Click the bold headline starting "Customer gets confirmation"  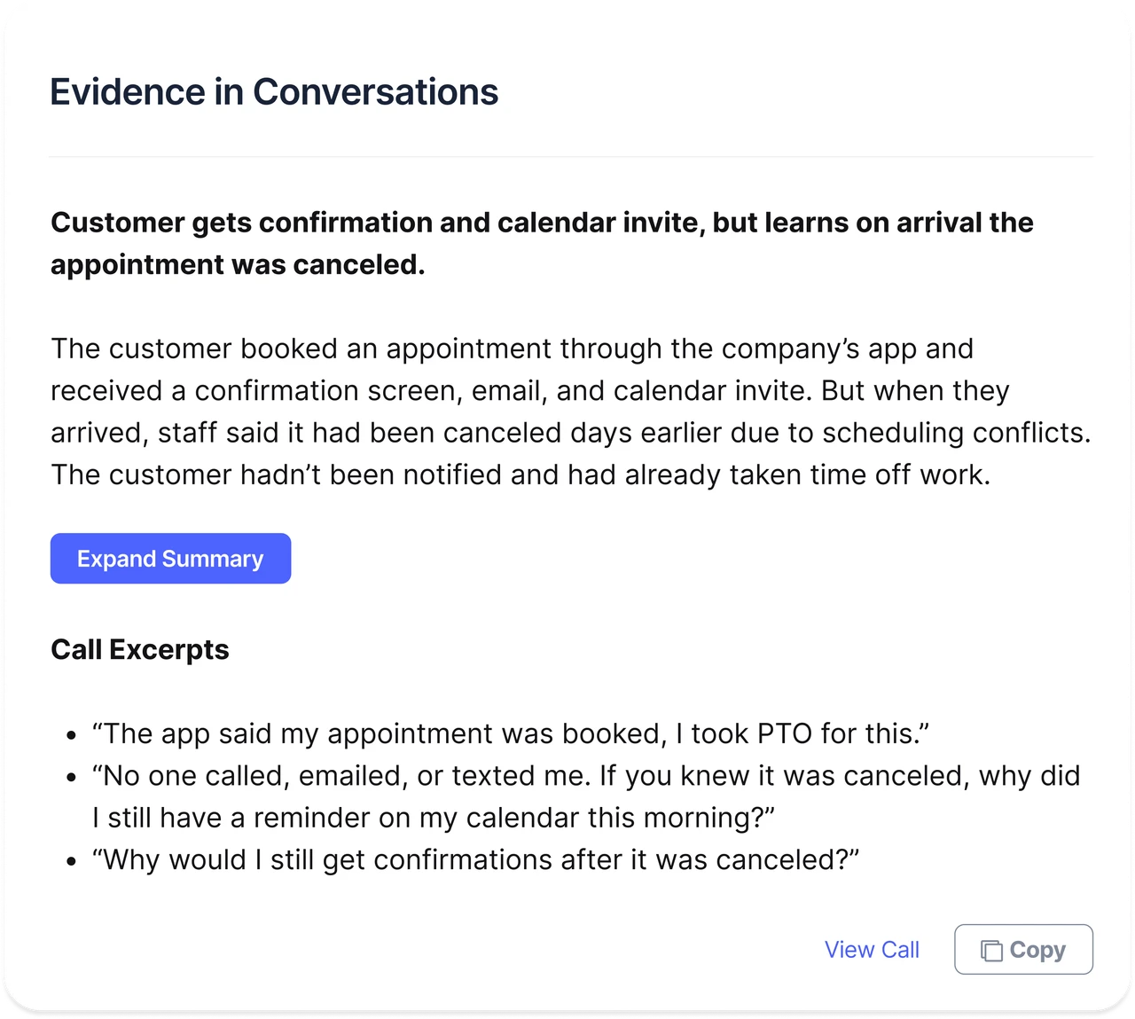click(x=542, y=222)
